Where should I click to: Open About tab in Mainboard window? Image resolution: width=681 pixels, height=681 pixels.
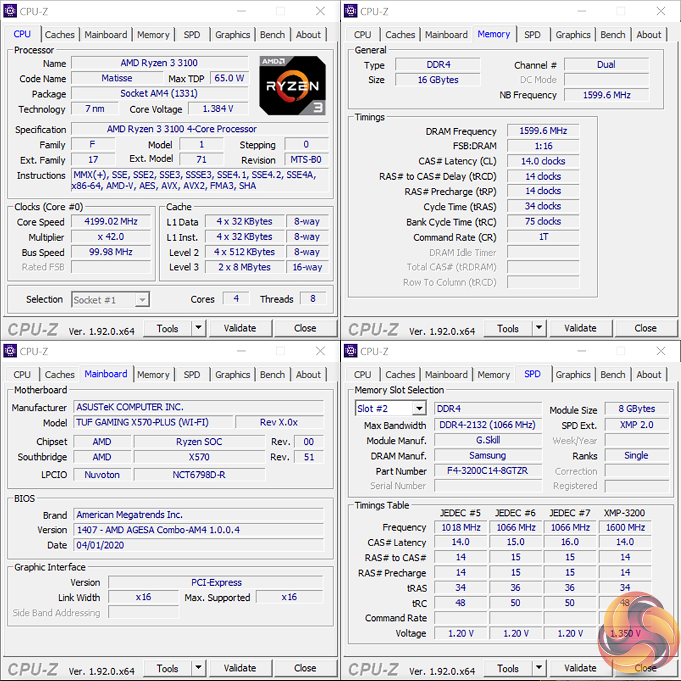(308, 375)
